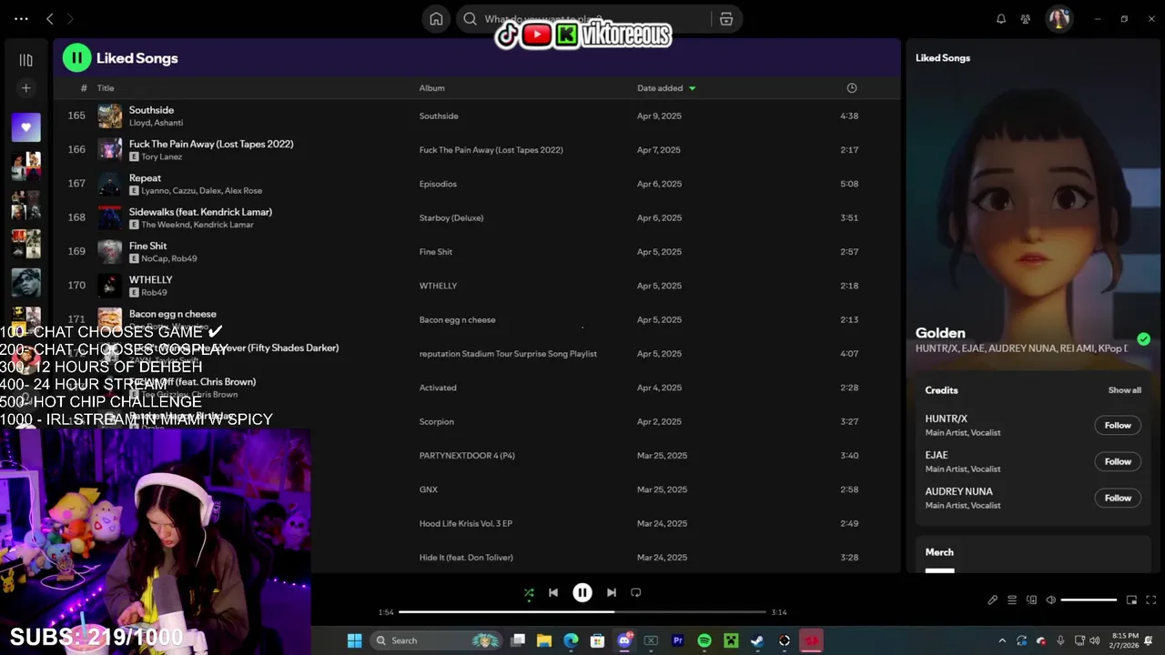Open Microsoft Store from the taskbar
The height and width of the screenshot is (655, 1165).
597,640
